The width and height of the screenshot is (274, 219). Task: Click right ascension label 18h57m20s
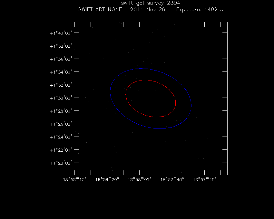coord(205,179)
